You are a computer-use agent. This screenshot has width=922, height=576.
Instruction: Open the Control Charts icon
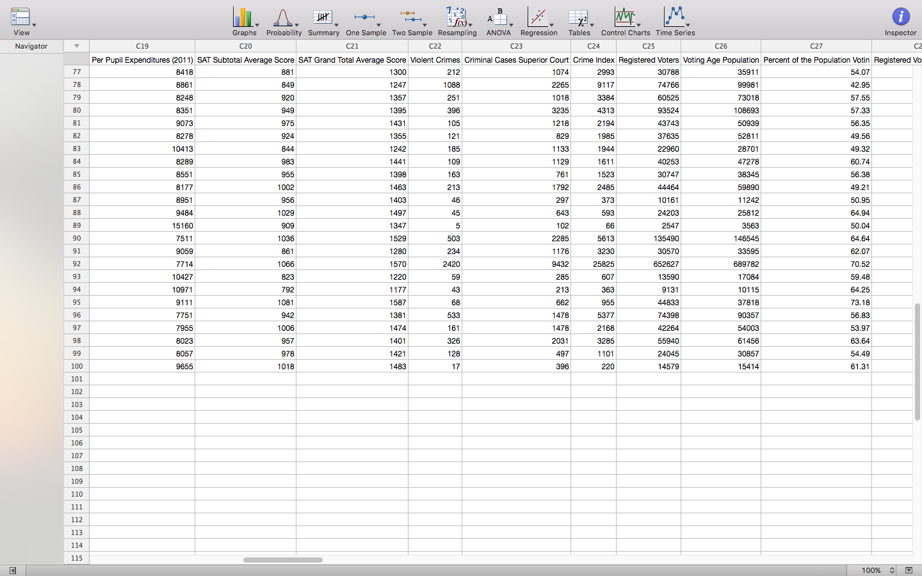click(x=624, y=17)
